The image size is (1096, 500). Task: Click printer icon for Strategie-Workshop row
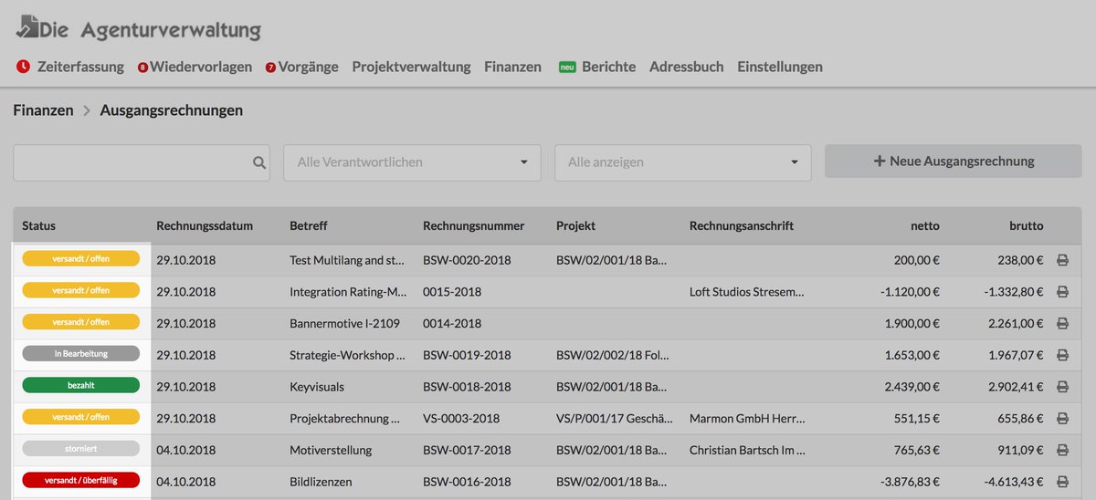(1062, 355)
